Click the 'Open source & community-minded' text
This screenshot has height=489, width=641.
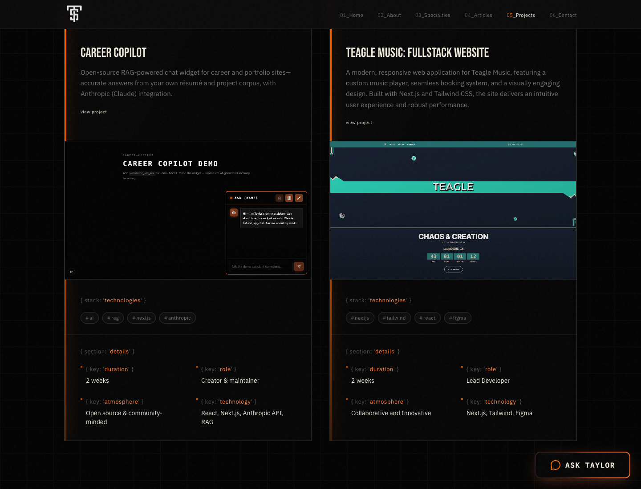(124, 417)
